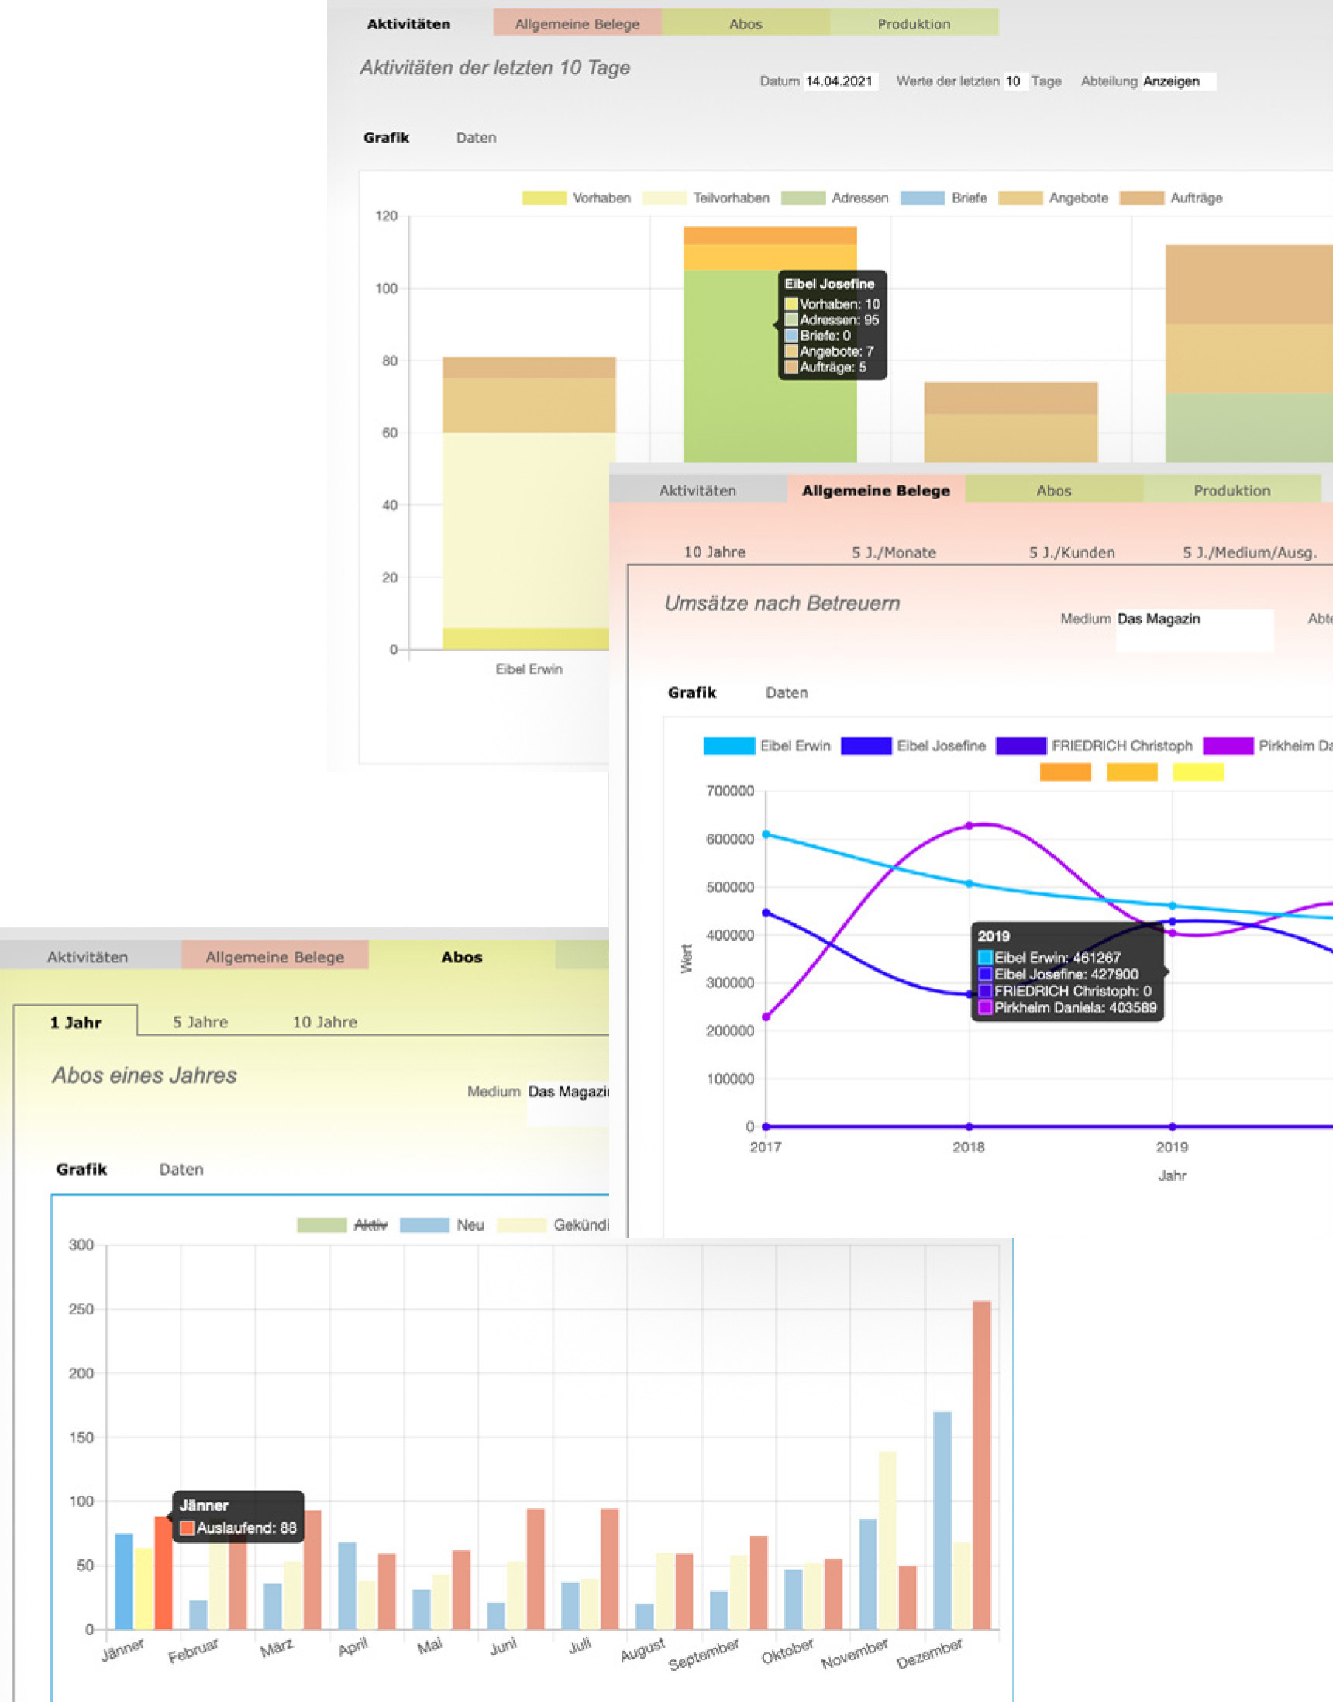Toggle the Neu legend item

(442, 1225)
